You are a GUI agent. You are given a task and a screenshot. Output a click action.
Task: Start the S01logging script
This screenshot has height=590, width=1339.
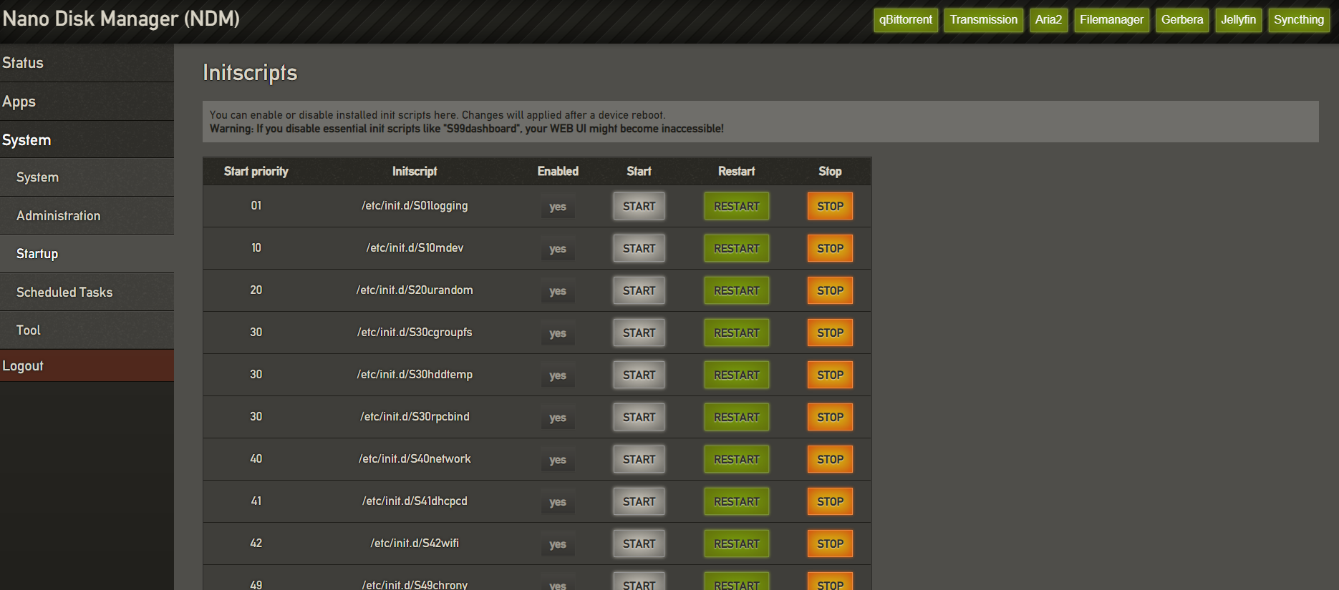coord(639,206)
